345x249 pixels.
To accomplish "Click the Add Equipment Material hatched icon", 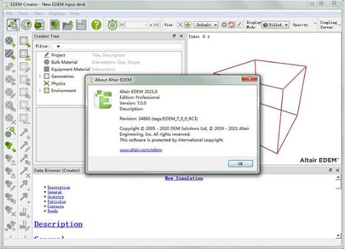I will (10, 54).
